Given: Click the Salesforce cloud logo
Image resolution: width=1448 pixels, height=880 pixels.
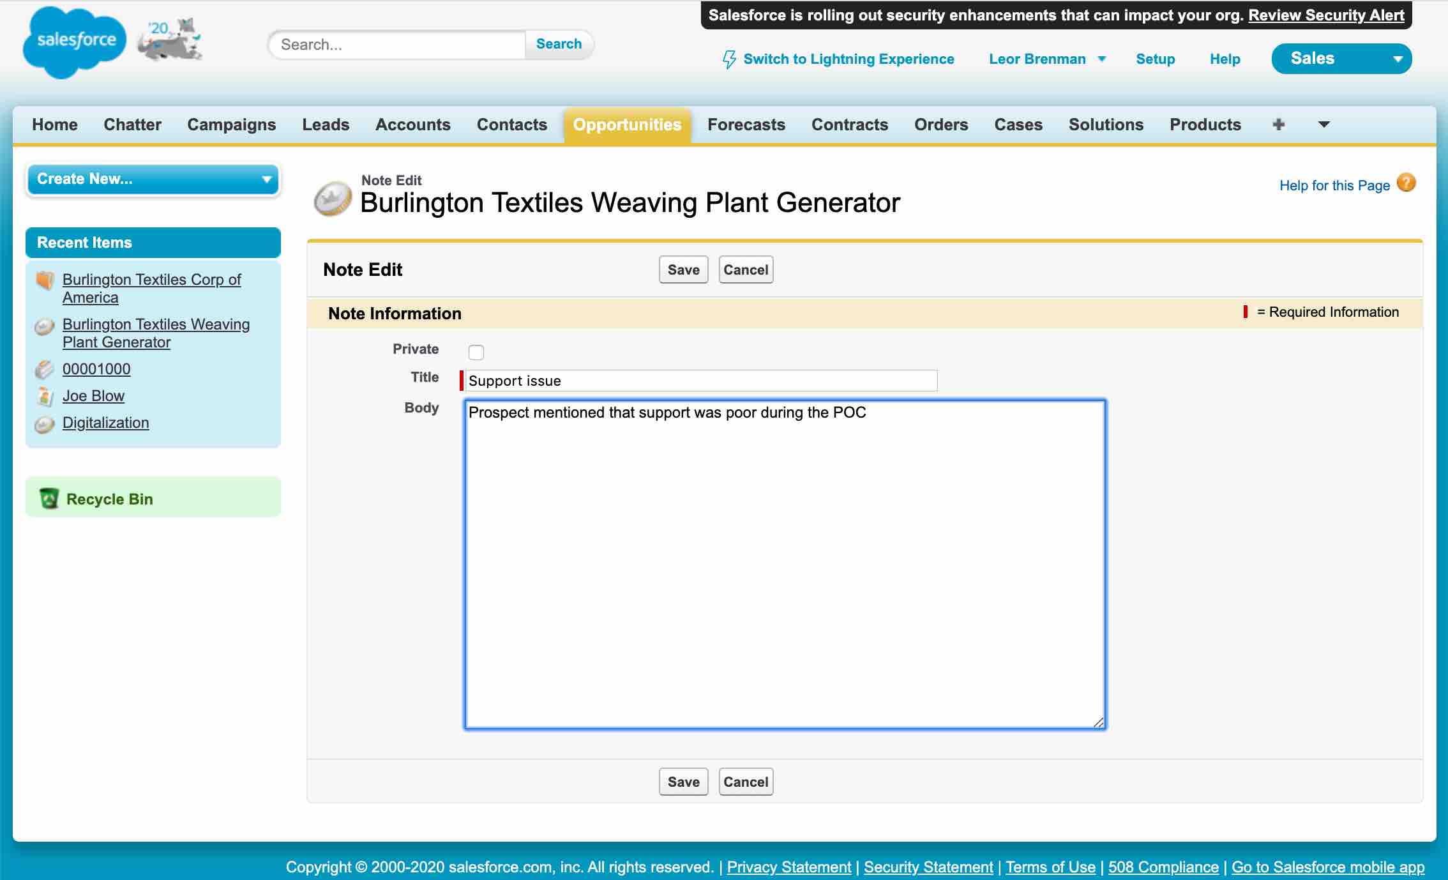Looking at the screenshot, I should point(75,42).
